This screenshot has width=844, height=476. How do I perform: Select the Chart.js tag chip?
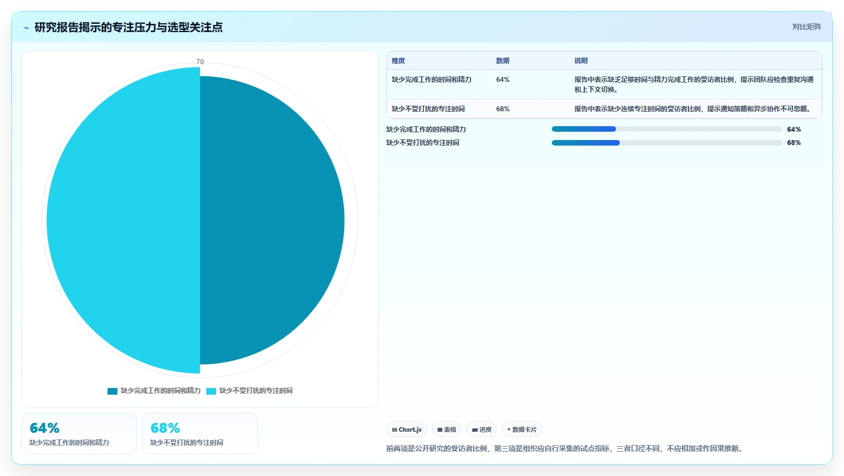click(407, 430)
